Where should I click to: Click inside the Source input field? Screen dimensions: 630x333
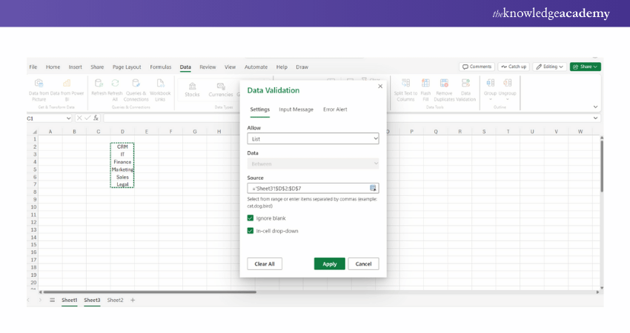coord(308,188)
